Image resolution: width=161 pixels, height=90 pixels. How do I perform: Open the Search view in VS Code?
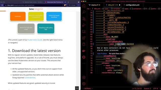point(84,12)
